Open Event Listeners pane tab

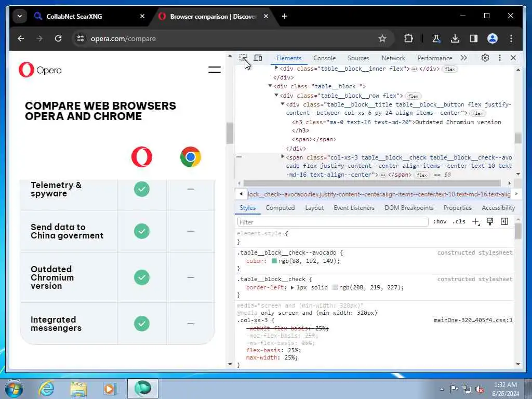point(354,208)
